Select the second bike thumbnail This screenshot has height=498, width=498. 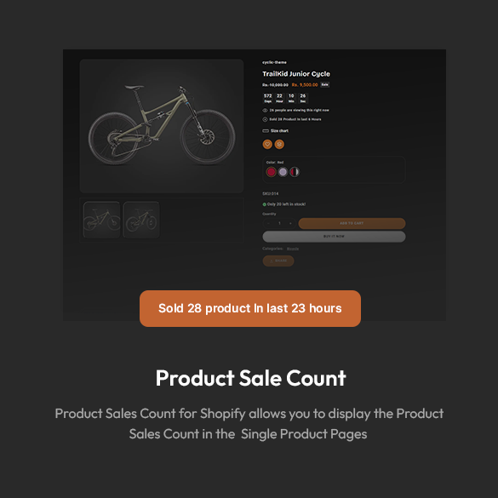coord(141,220)
